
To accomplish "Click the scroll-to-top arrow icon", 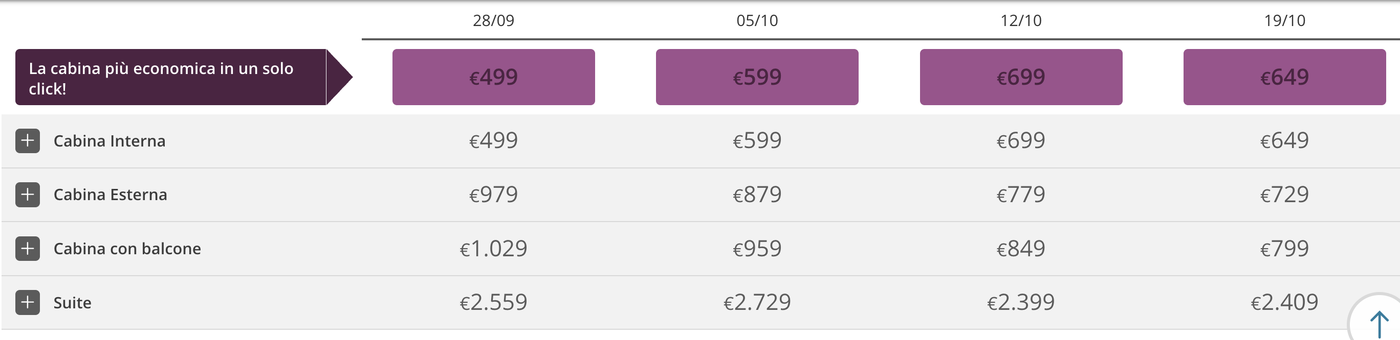I will coord(1379,324).
